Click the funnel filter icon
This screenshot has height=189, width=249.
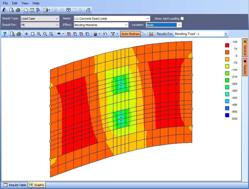point(113,34)
